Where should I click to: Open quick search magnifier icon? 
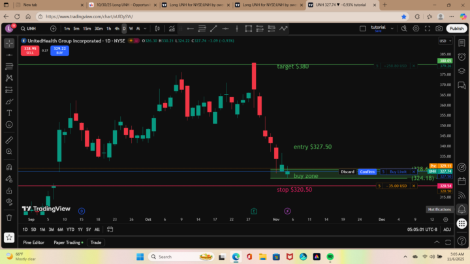point(404,29)
